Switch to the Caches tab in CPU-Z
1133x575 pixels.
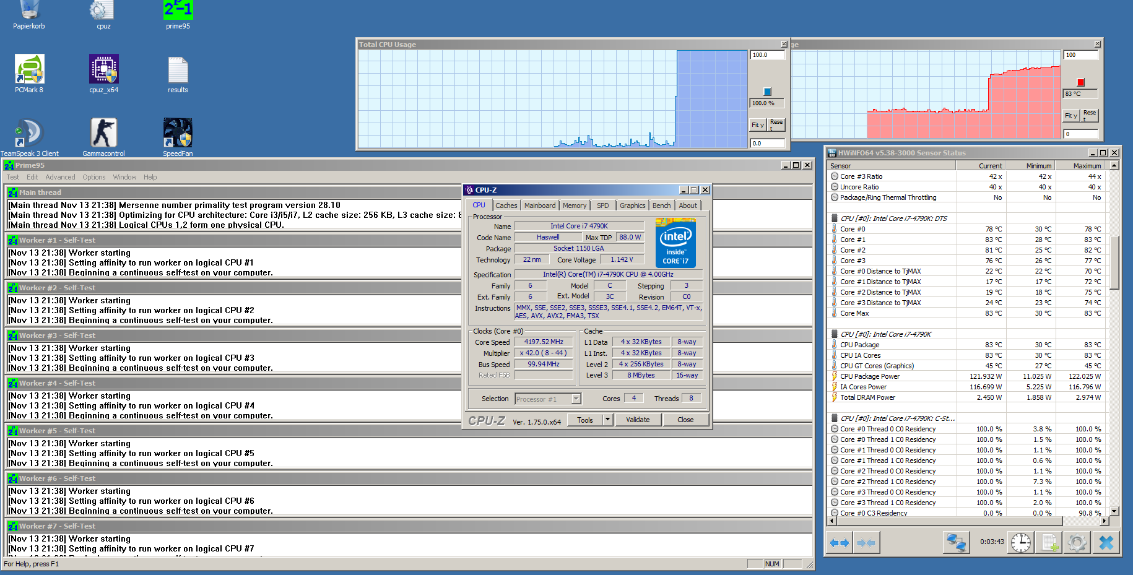506,205
